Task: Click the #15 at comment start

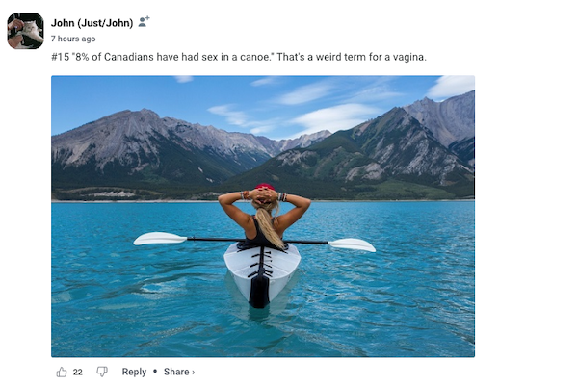Action: point(61,57)
